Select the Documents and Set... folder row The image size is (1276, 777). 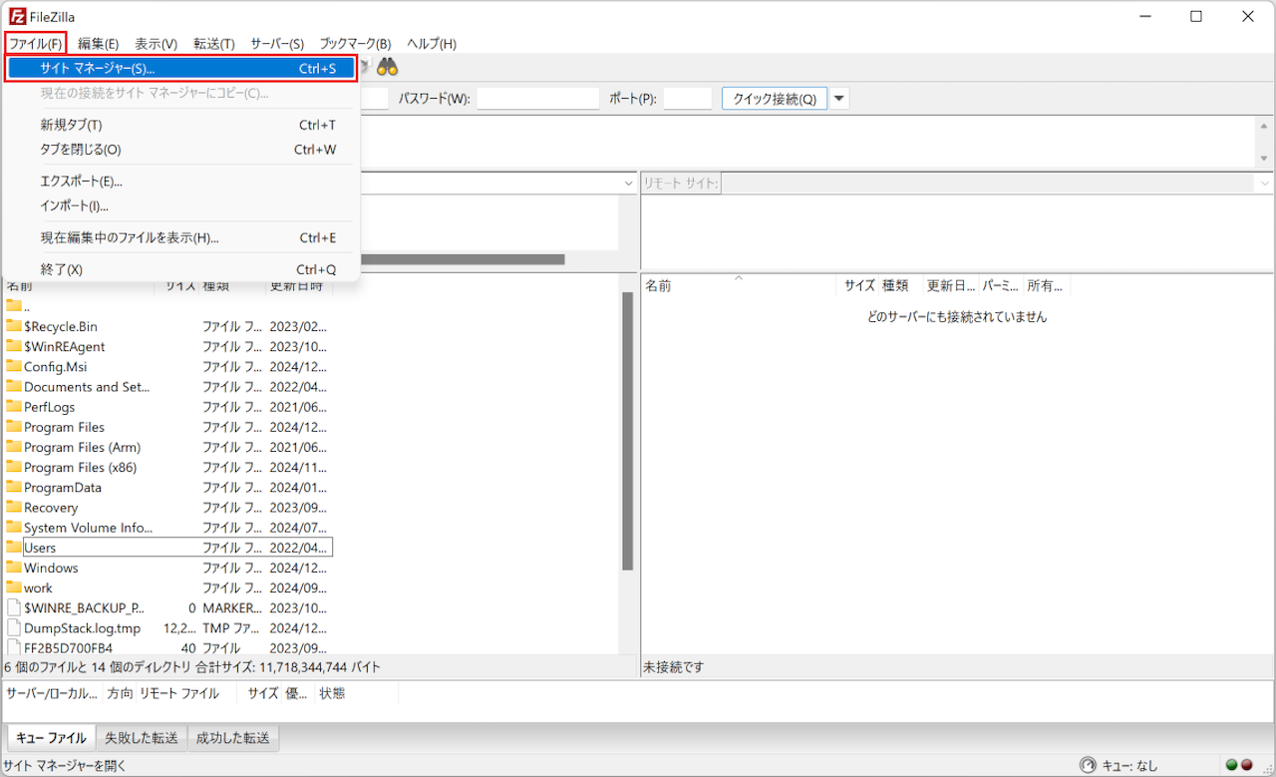tap(168, 386)
